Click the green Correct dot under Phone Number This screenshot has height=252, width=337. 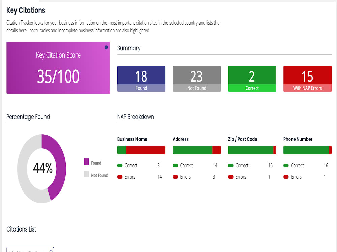pos(286,165)
